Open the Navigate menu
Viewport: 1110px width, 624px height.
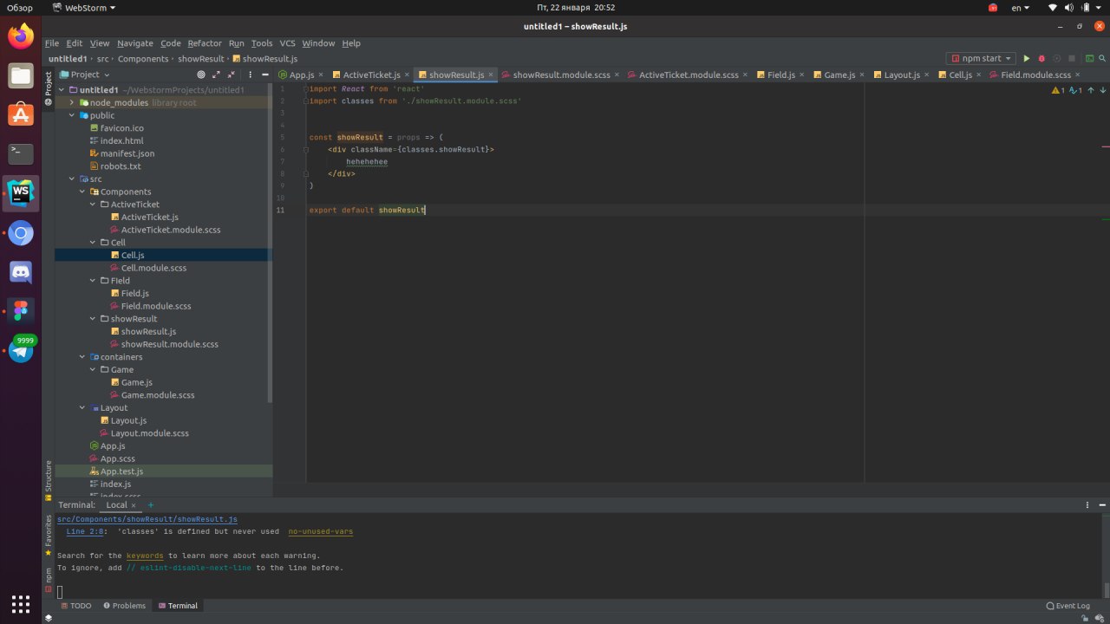134,42
